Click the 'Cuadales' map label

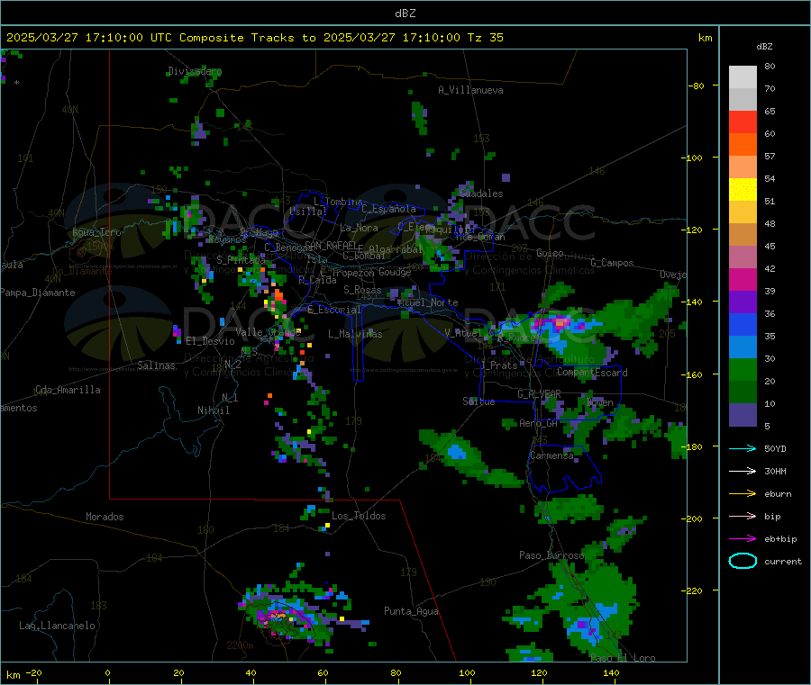pyautogui.click(x=481, y=194)
